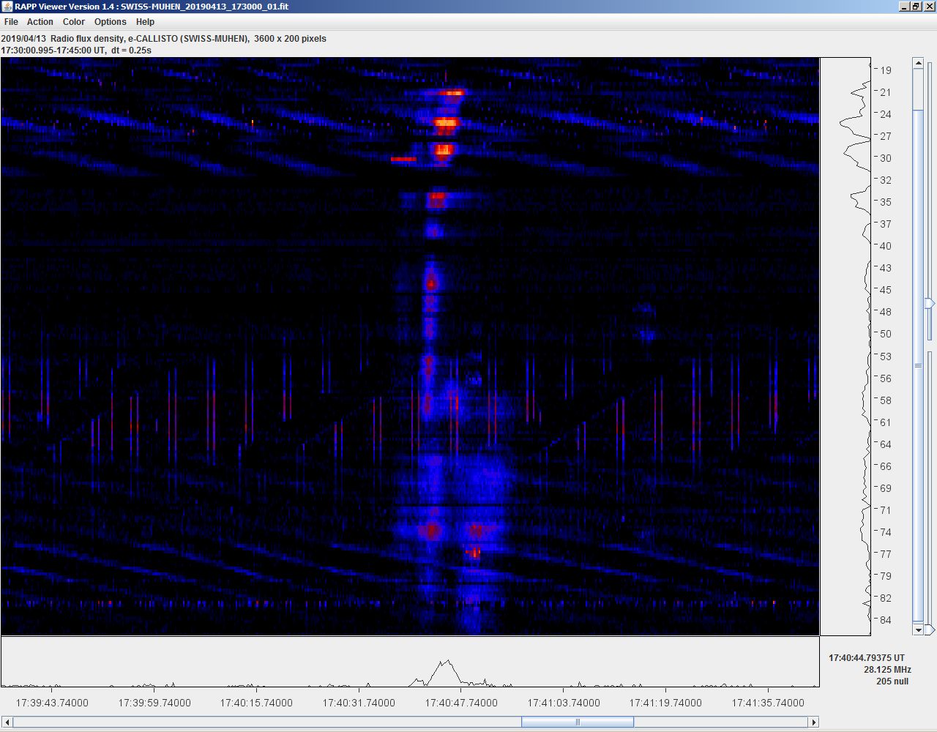Click the horizontal scrollbar thumb

[x=578, y=722]
